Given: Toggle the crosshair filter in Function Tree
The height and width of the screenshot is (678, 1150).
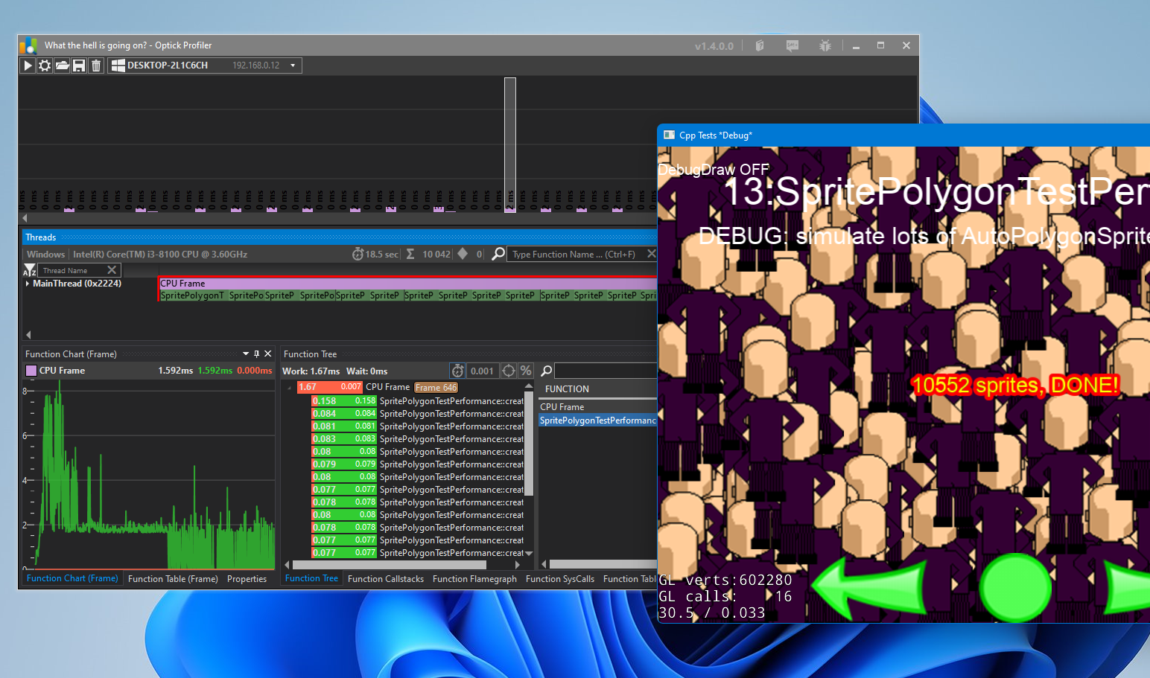Looking at the screenshot, I should tap(509, 370).
